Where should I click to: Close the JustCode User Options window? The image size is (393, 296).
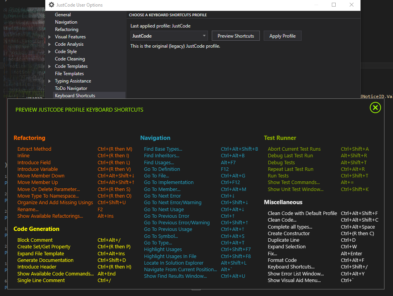(x=352, y=5)
